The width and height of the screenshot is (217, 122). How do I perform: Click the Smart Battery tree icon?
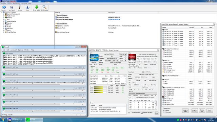[6, 32]
